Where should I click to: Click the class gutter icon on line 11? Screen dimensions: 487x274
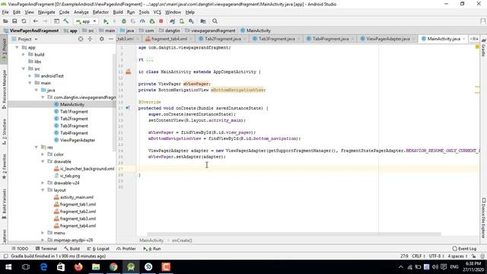point(129,72)
